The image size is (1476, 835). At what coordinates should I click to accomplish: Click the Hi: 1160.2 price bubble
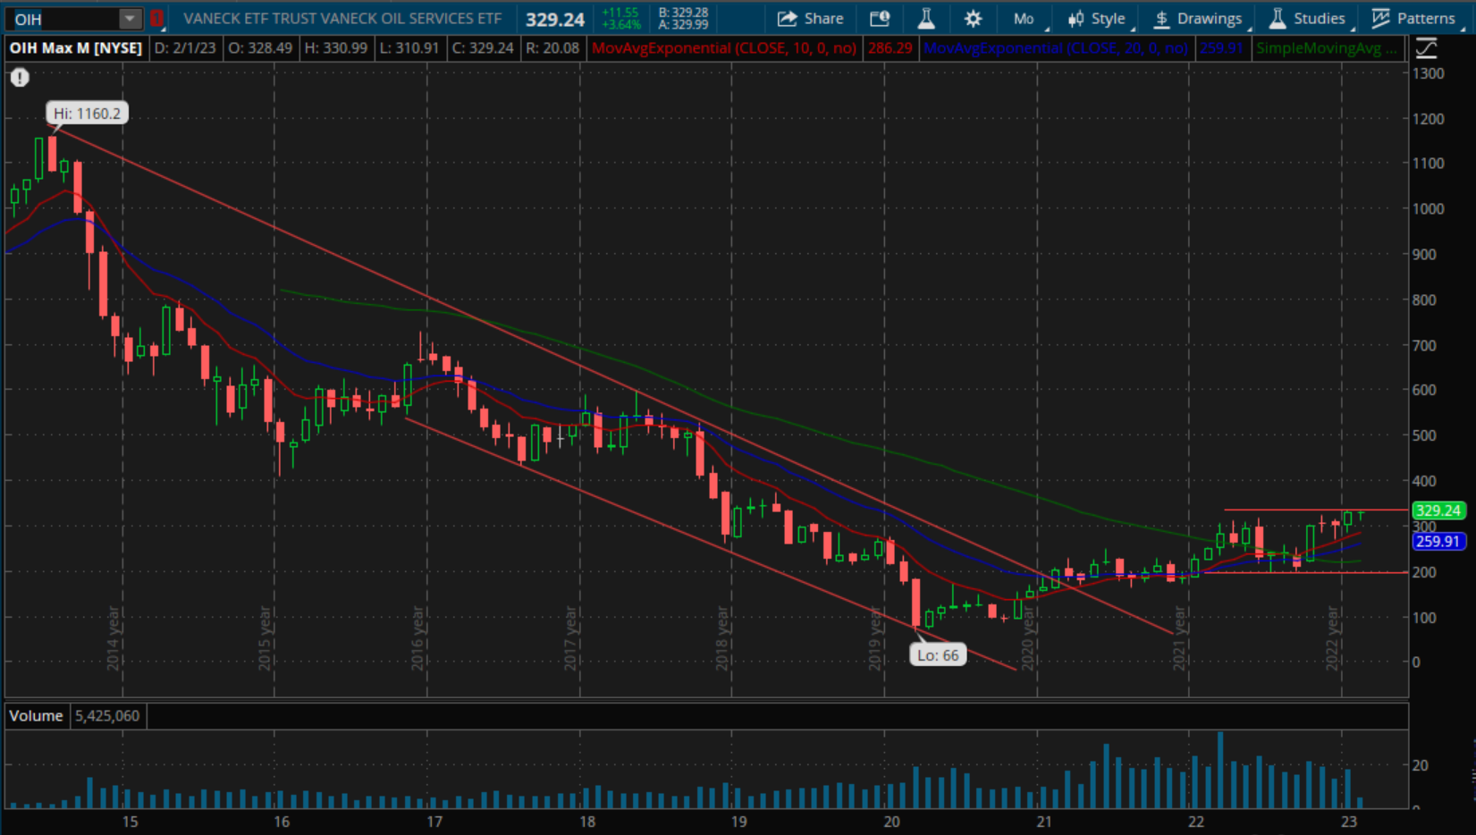point(87,114)
